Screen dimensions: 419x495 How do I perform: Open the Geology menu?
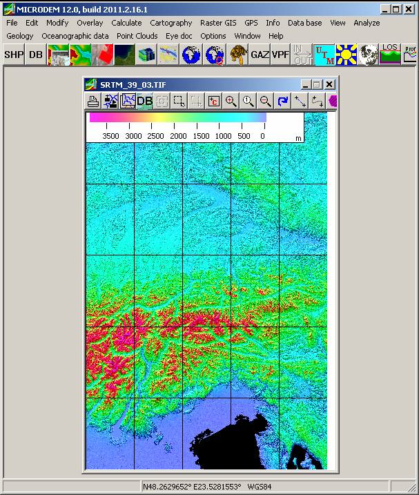pyautogui.click(x=20, y=36)
